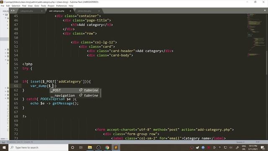Open the File menu
This screenshot has height=151, width=268.
coord(3,6)
